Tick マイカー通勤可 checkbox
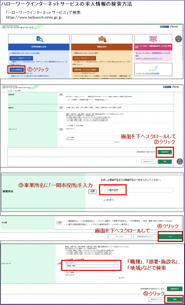This screenshot has width=185, height=305. 97,221
